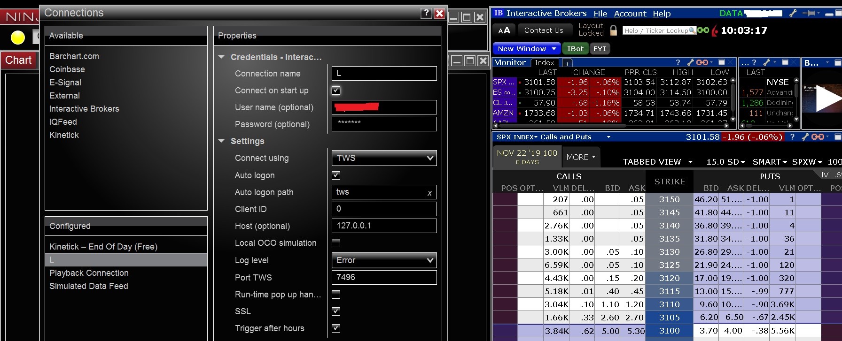Screen dimensions: 842x341
Task: Click the Layout Locked padlock icon
Action: click(x=613, y=30)
